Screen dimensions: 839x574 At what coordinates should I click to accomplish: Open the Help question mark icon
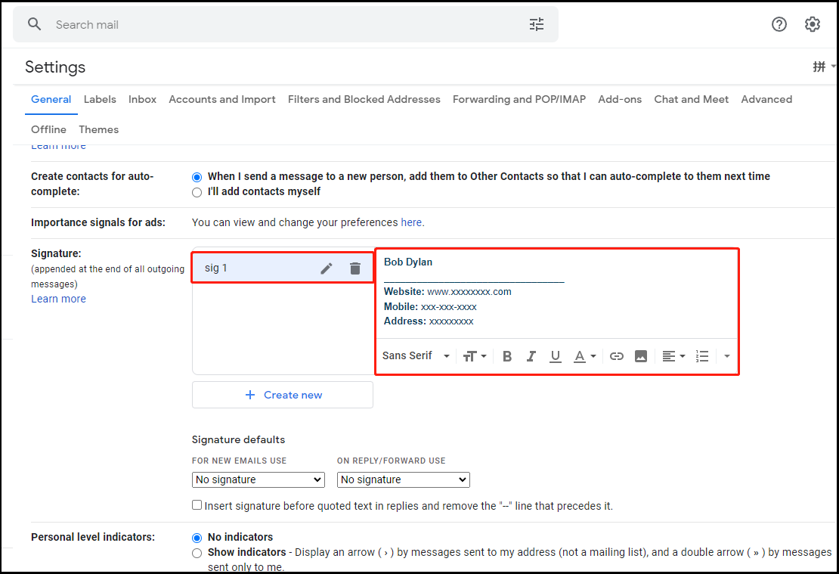coord(779,24)
